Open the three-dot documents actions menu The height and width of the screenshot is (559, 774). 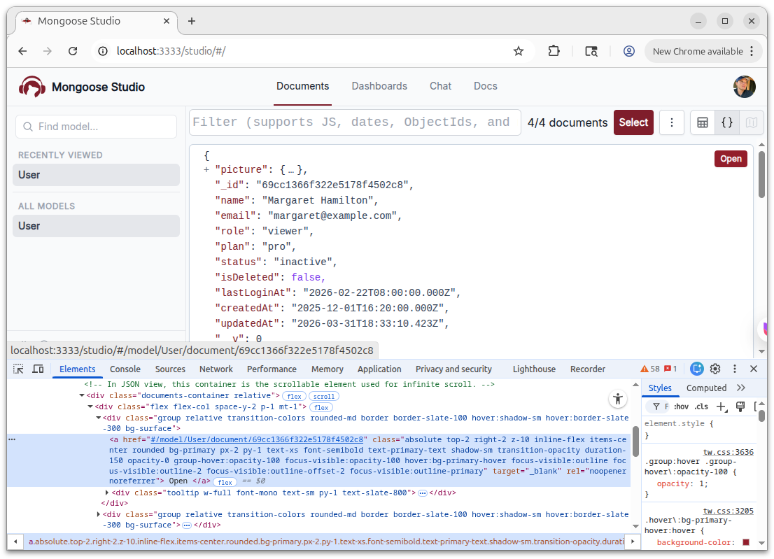click(x=671, y=122)
